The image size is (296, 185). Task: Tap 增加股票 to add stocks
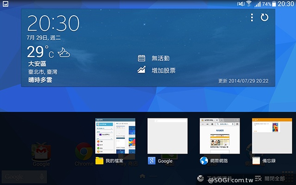click(163, 70)
